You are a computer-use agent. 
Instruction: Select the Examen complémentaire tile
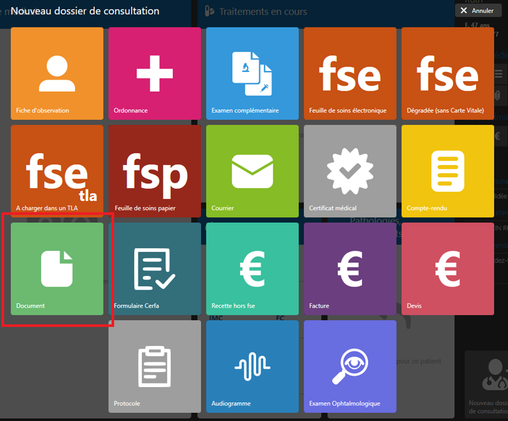pyautogui.click(x=253, y=73)
